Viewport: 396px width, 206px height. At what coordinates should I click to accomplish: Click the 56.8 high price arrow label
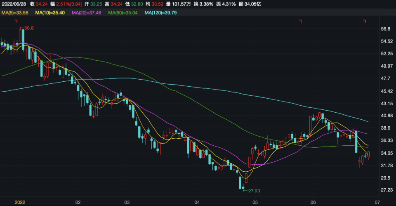27,28
